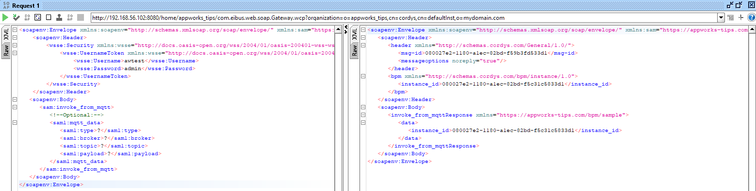Collapse the sam1:mqtt_data node
Image resolution: width=756 pixels, height=191 pixels.
pos(15,123)
